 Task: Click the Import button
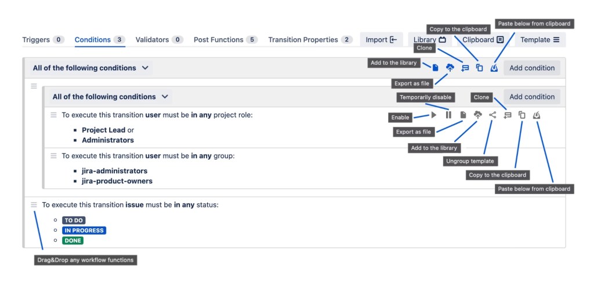click(381, 39)
